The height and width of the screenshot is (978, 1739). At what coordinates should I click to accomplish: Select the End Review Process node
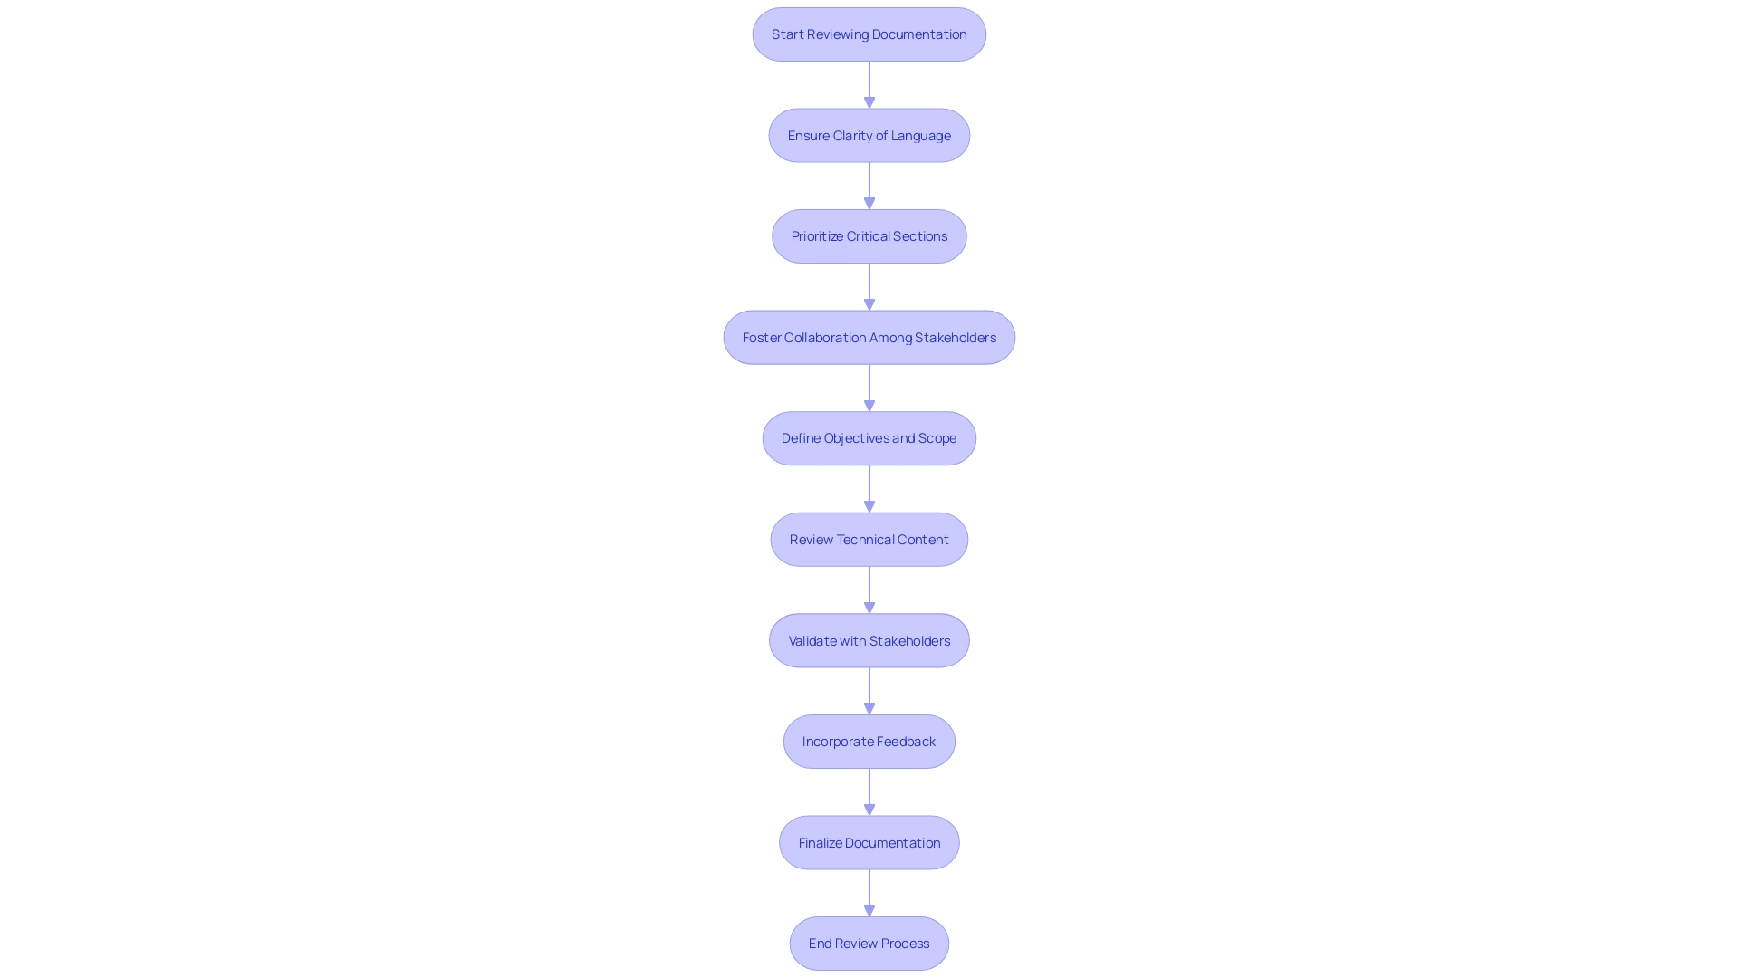tap(869, 942)
